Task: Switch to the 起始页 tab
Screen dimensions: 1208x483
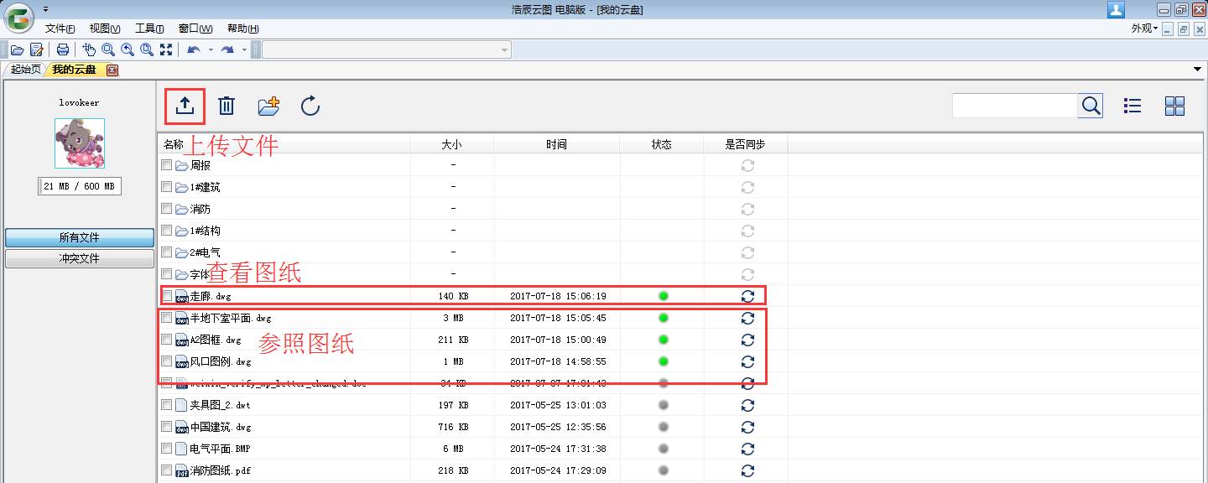Action: coord(25,70)
